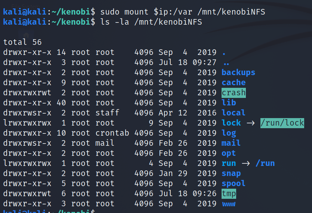Image resolution: width=312 pixels, height=213 pixels.
Task: Click the lock symlink name
Action: tap(231, 123)
